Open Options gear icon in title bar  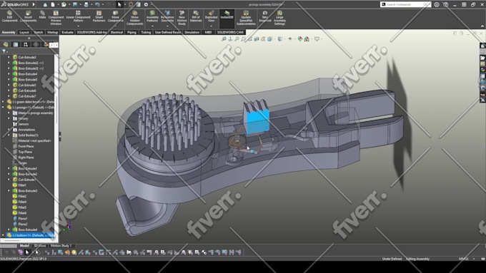click(146, 4)
